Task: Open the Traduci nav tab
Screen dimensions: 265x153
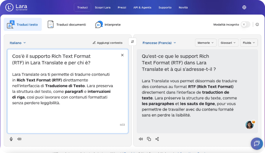Action: tap(82, 7)
